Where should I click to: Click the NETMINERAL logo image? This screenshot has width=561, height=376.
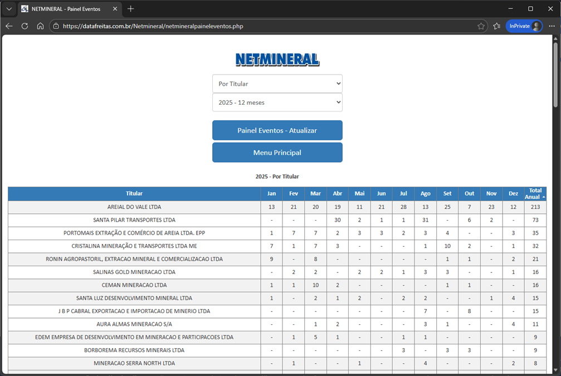coord(277,59)
